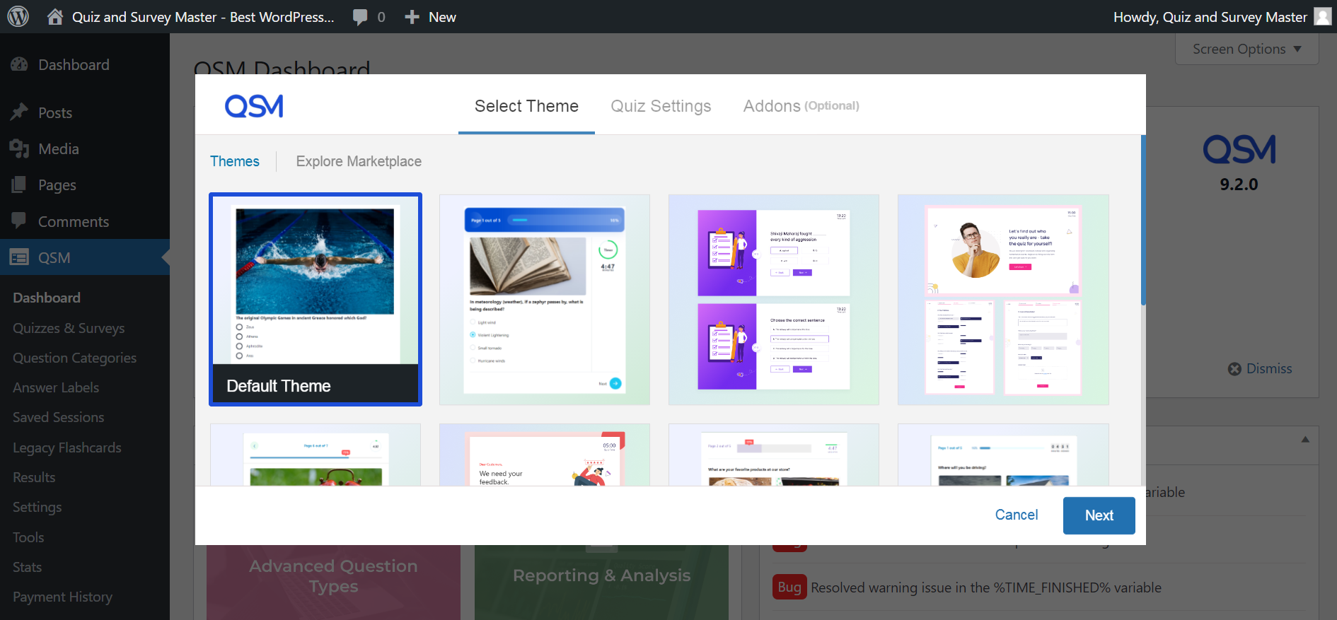Open Tools submenu item
The width and height of the screenshot is (1337, 620).
[x=28, y=537]
